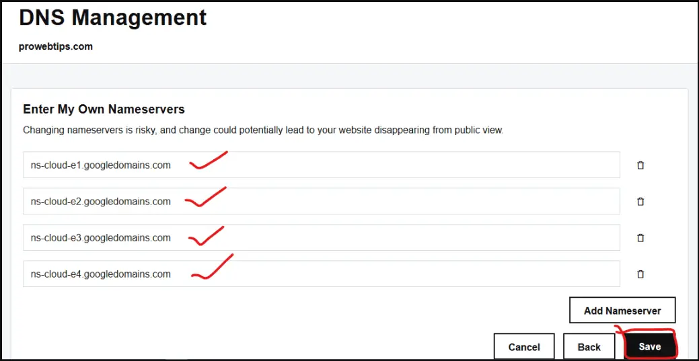Click the prowebtips.com domain name
Viewport: 699px width, 361px height.
click(56, 46)
